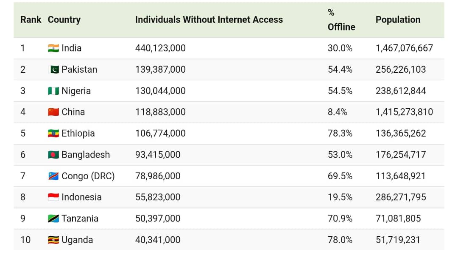Click the Nigeria flag icon
Screen dimensions: 458x257
pyautogui.click(x=53, y=91)
